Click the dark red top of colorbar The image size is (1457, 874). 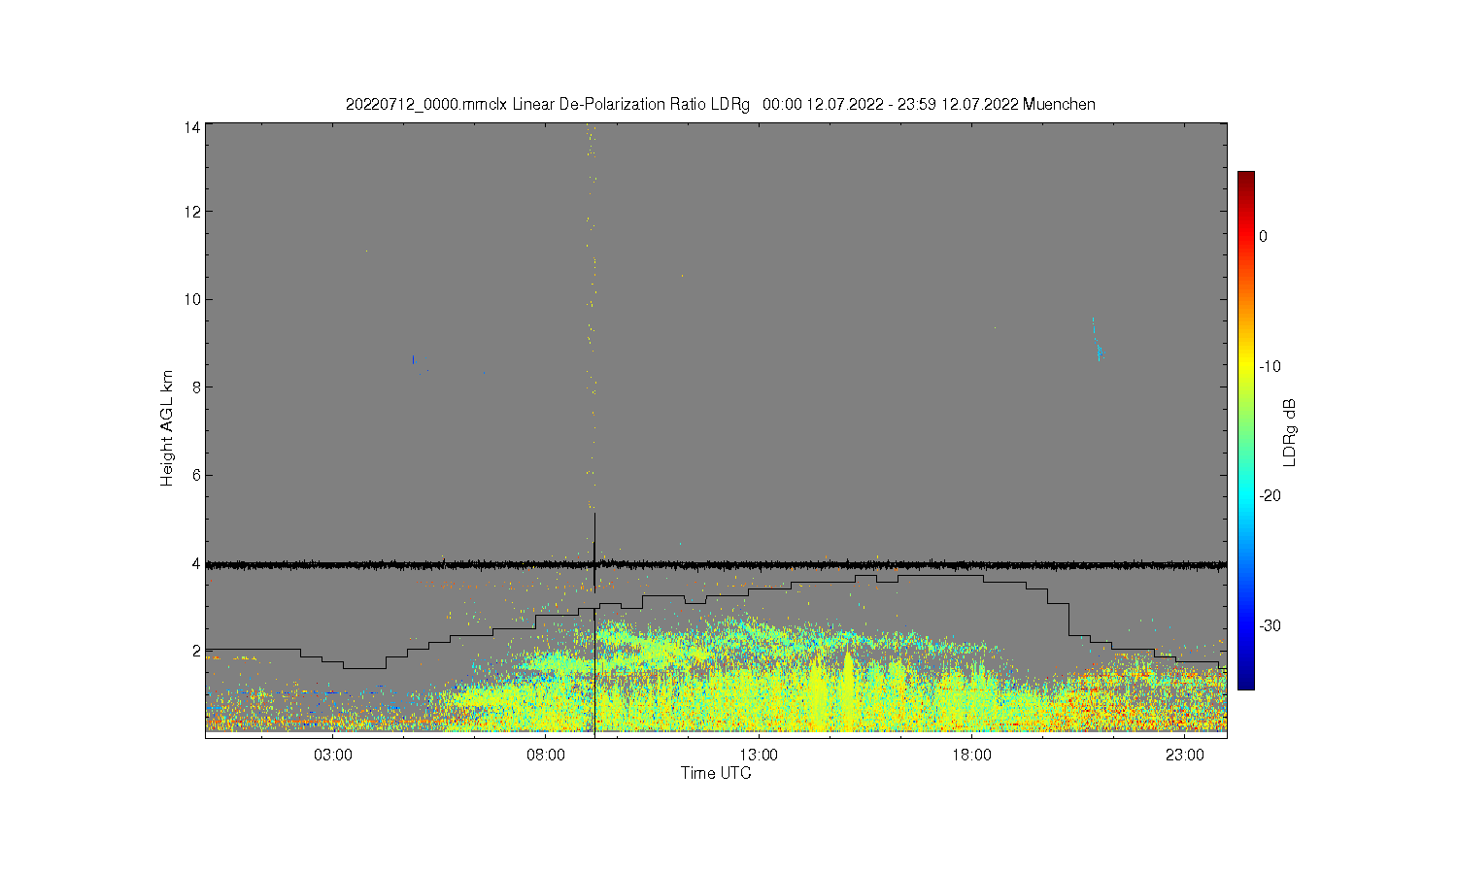1246,178
